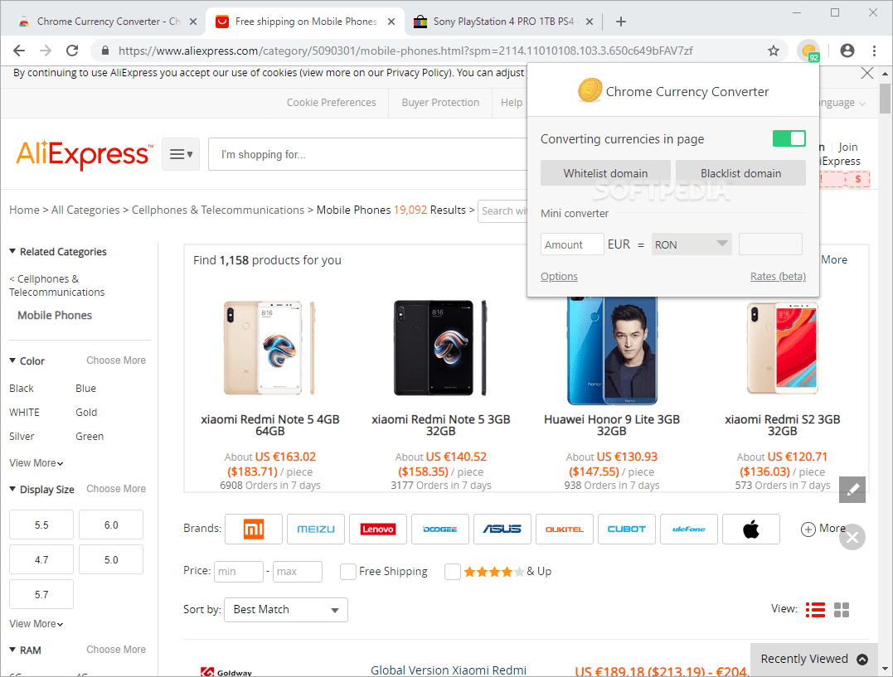The height and width of the screenshot is (677, 893).
Task: Open the Chrome Currency Converter extension icon
Action: (808, 51)
